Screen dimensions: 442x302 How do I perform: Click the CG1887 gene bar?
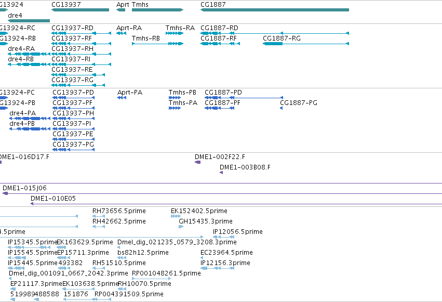tap(275, 10)
